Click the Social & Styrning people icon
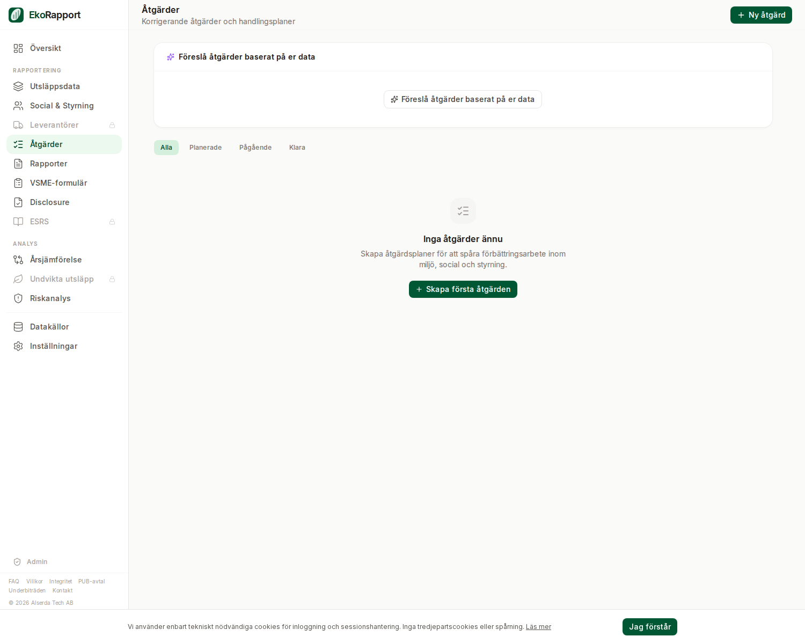 18,106
